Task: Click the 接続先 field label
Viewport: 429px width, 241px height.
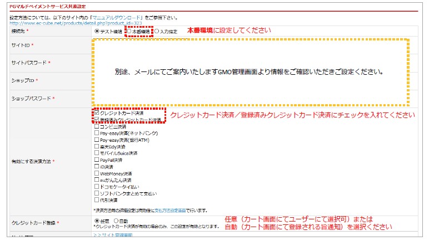Action: pyautogui.click(x=18, y=32)
